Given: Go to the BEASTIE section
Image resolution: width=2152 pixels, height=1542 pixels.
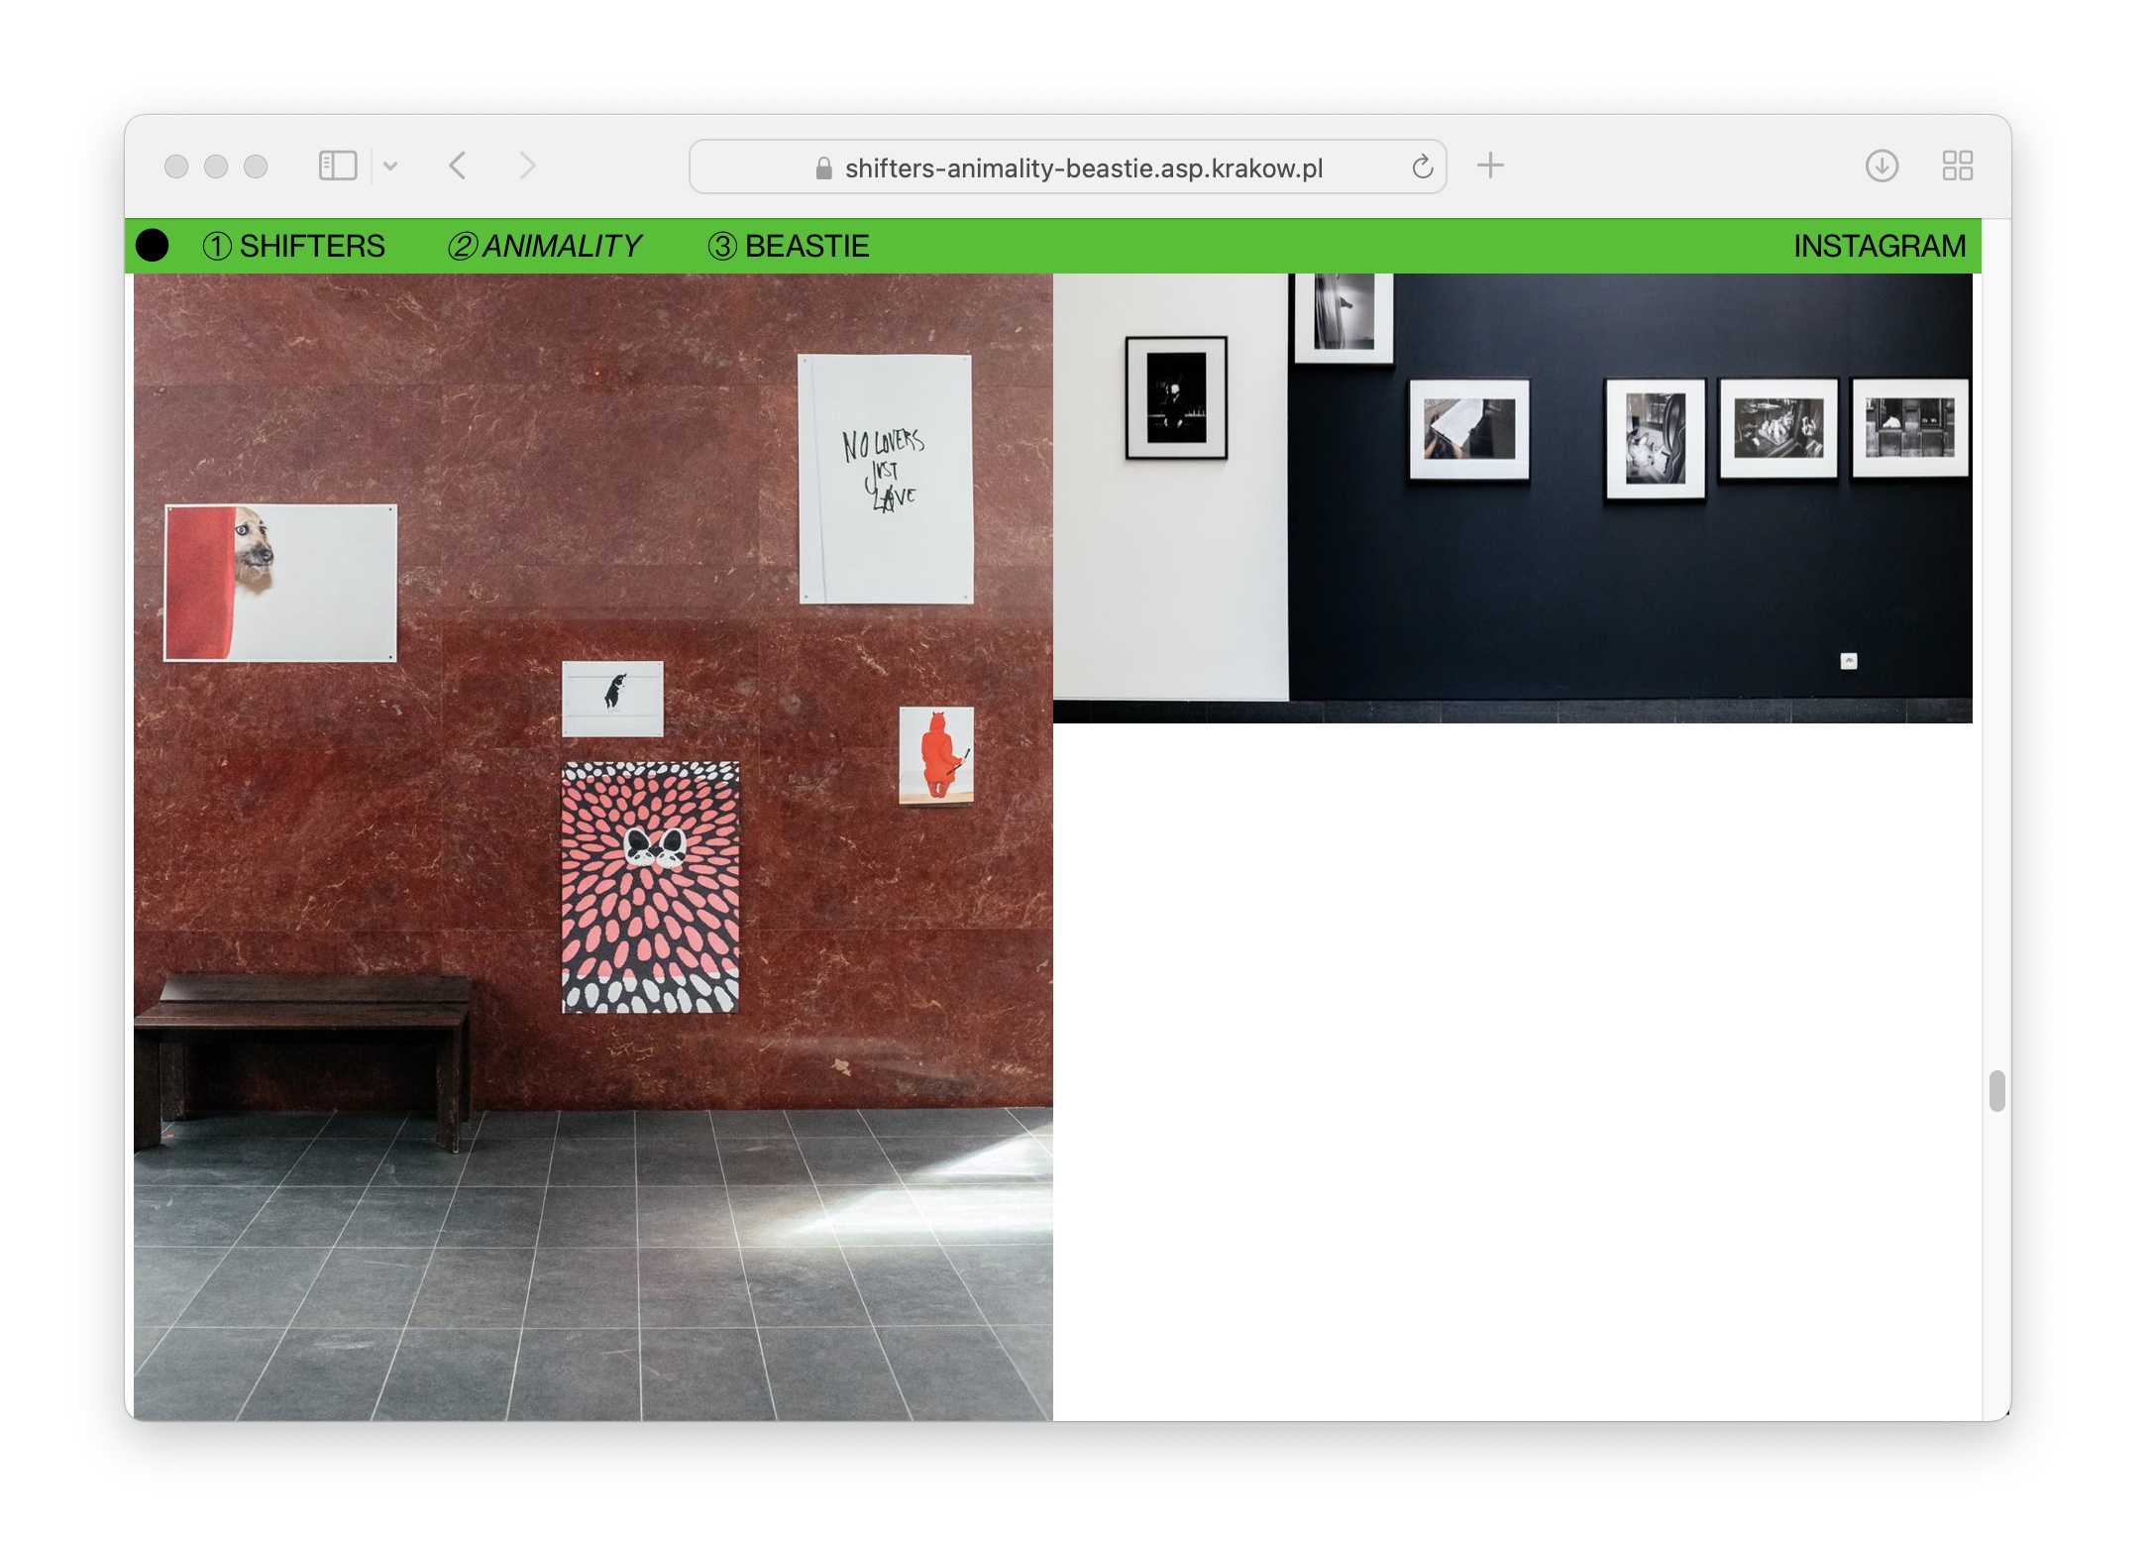Looking at the screenshot, I should pos(789,246).
